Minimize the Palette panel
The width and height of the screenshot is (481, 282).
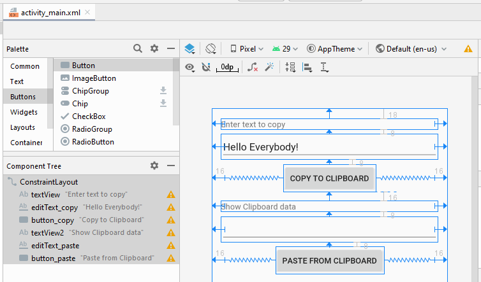(x=171, y=48)
